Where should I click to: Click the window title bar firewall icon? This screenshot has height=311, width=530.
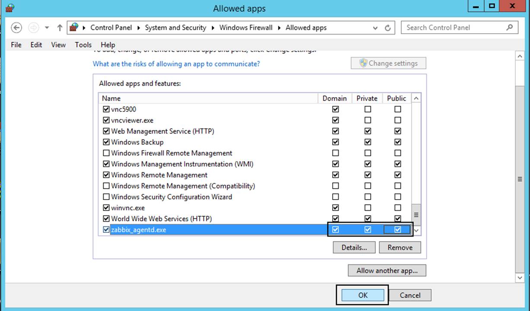pos(10,8)
